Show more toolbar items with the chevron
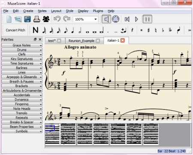Viewport: 193px width, 155px height. [x=190, y=30]
